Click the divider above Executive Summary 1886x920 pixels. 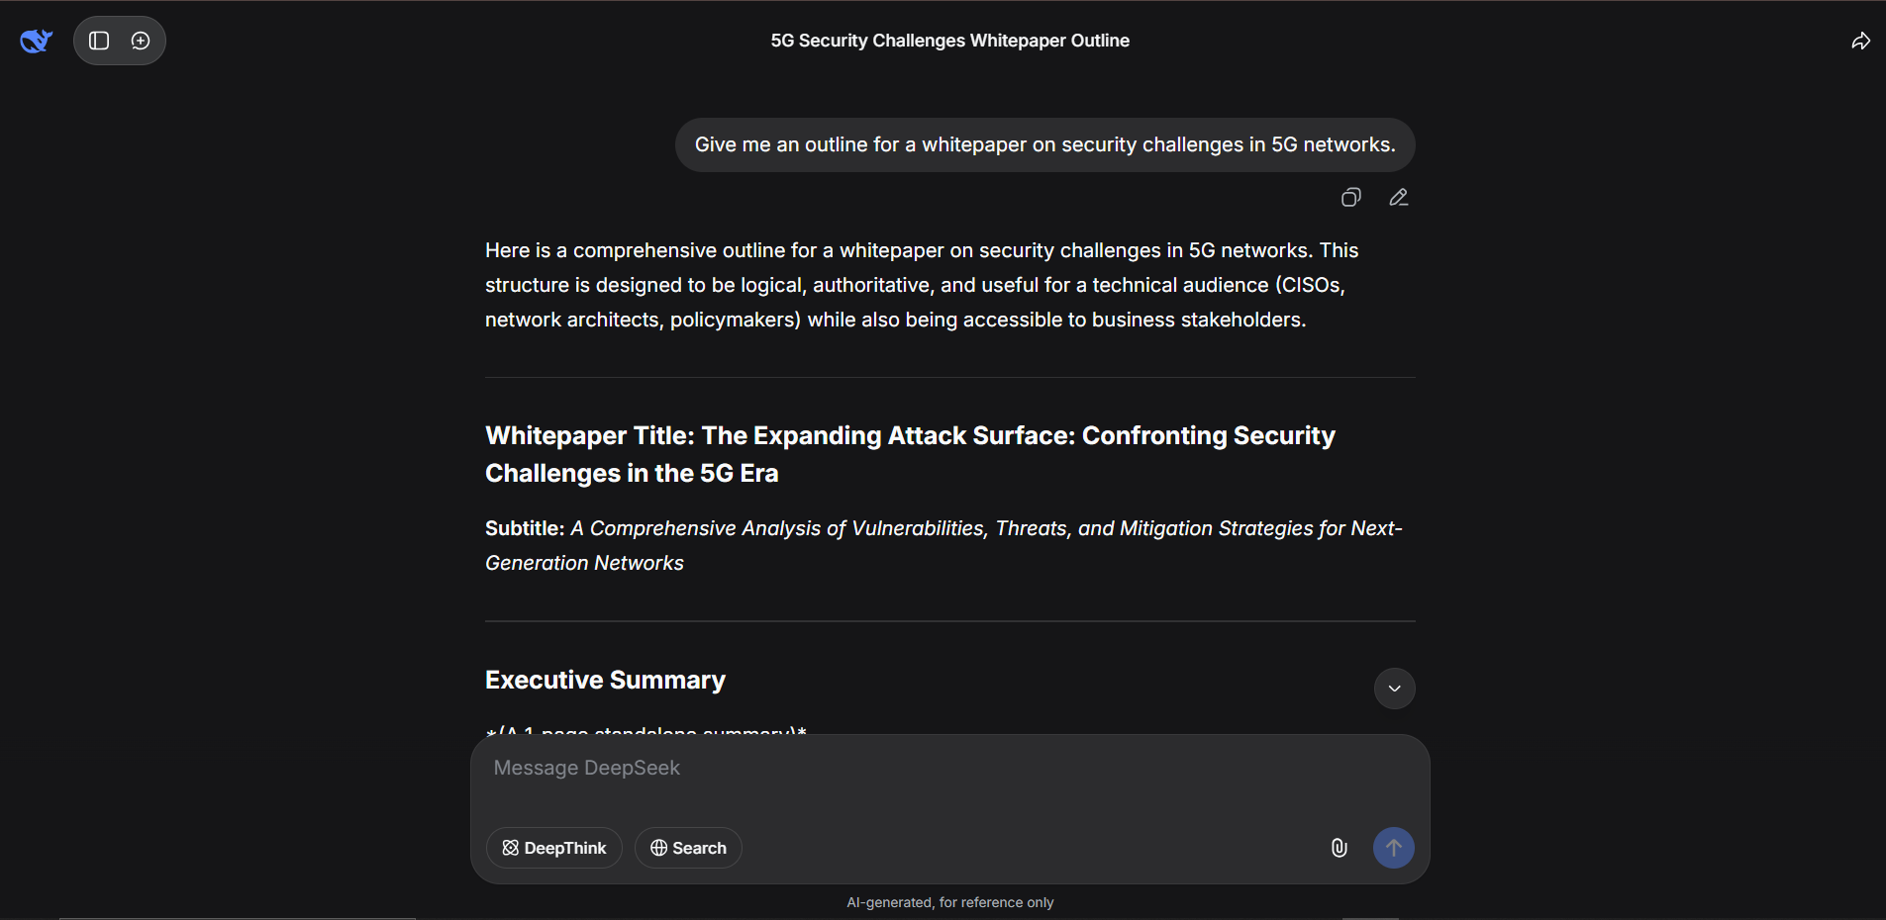[x=949, y=621]
